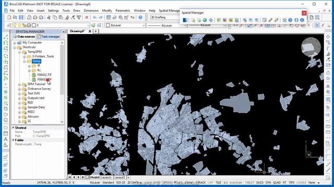The width and height of the screenshot is (334, 187).
Task: Expand the 0-Folders_Tools folder
Action: tap(25, 57)
